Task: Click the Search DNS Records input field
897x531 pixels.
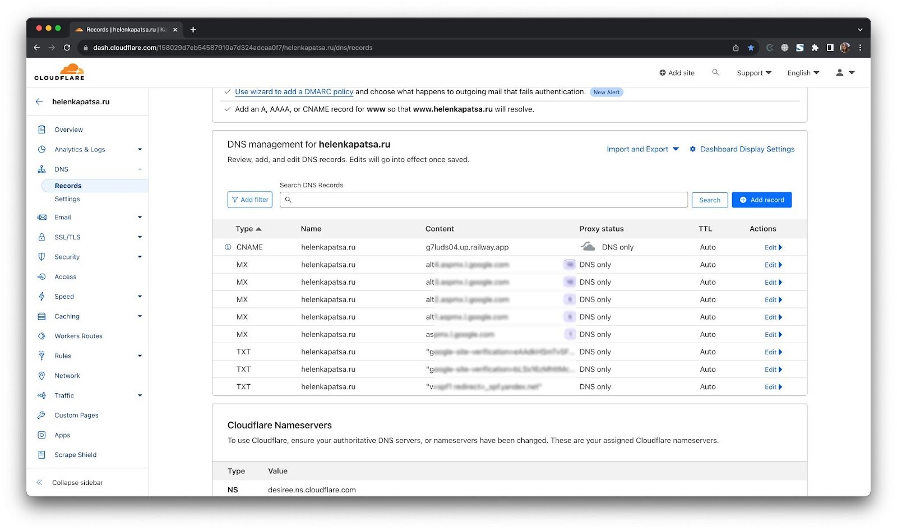Action: 484,200
